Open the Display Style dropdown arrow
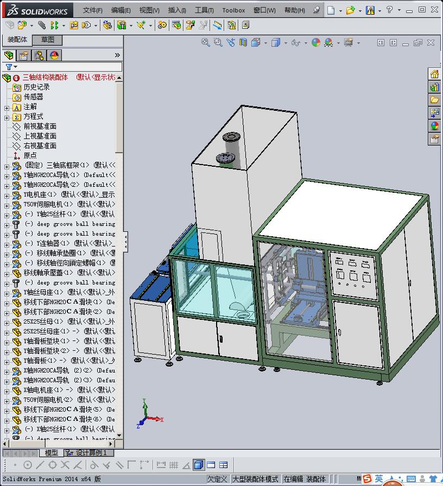 pyautogui.click(x=286, y=43)
